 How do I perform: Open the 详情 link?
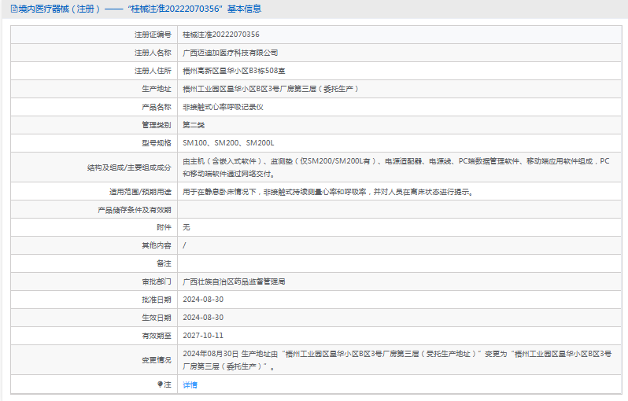(x=190, y=385)
